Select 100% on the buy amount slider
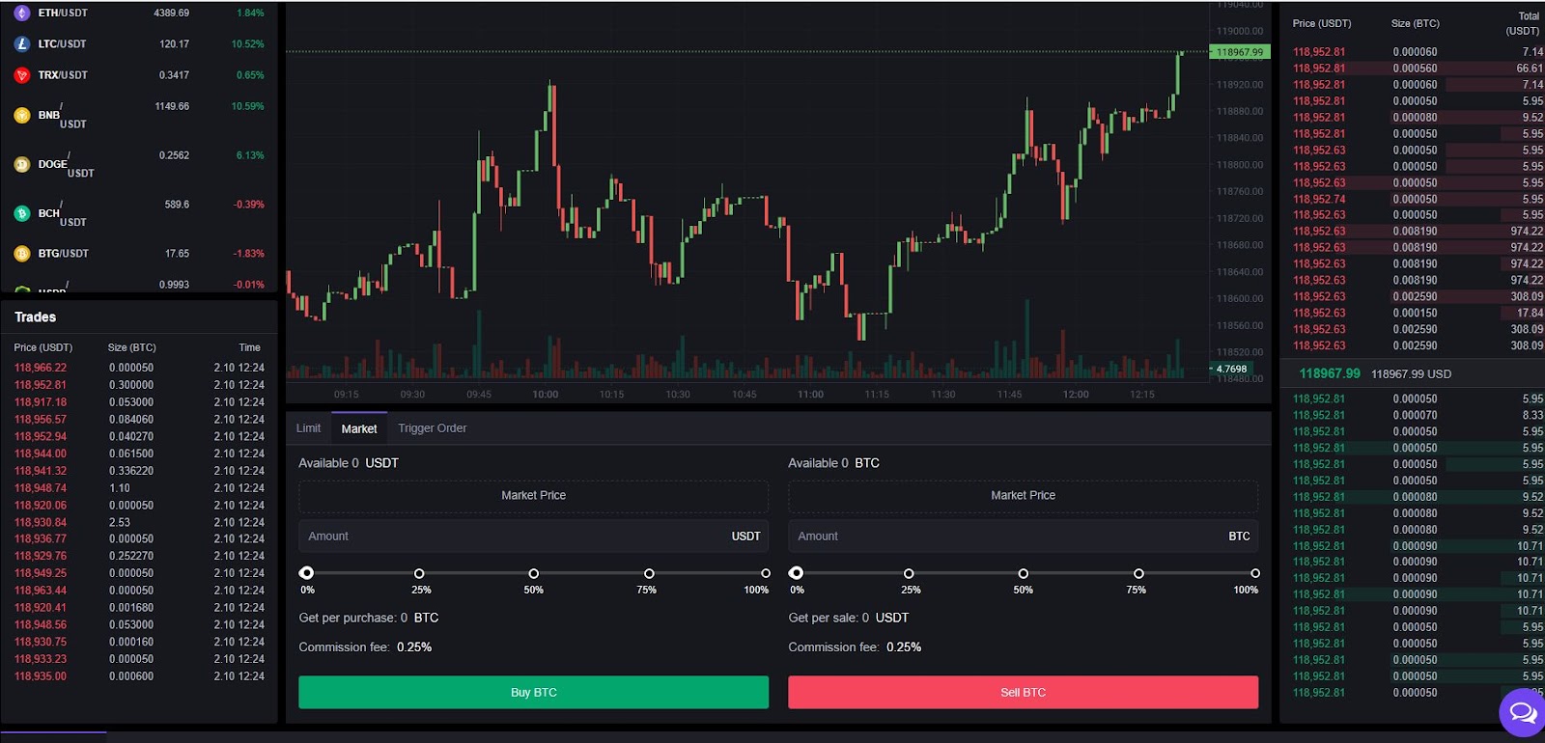 [766, 574]
